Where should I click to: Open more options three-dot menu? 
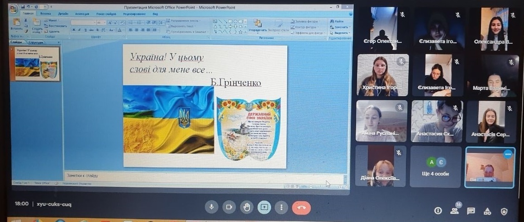click(x=281, y=207)
